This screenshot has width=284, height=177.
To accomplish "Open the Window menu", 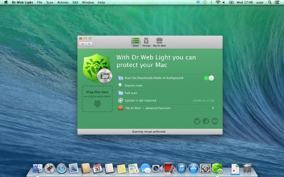I will pos(88,3).
